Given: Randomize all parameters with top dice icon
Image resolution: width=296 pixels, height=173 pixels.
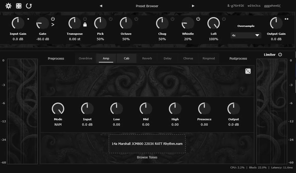Looking at the screenshot, I should tap(19, 6).
